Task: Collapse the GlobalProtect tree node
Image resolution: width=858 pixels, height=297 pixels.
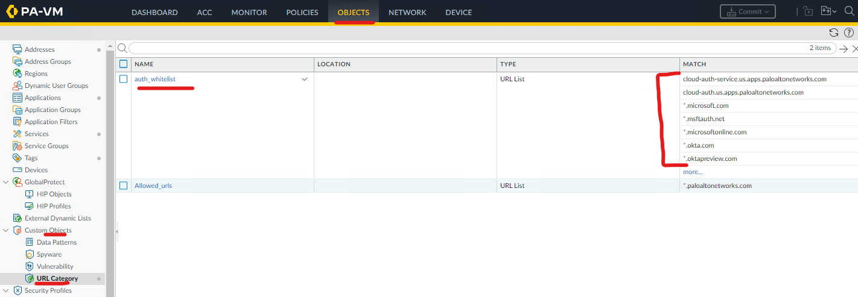Action: pyautogui.click(x=6, y=182)
